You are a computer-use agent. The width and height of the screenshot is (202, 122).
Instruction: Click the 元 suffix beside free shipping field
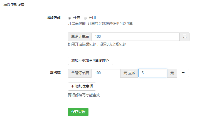click(x=184, y=37)
